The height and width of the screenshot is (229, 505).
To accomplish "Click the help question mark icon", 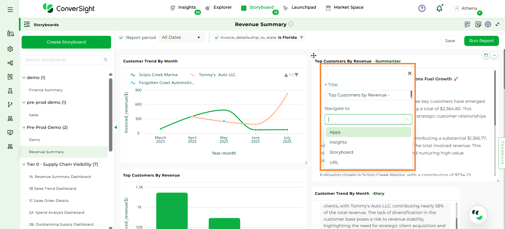I will [422, 8].
